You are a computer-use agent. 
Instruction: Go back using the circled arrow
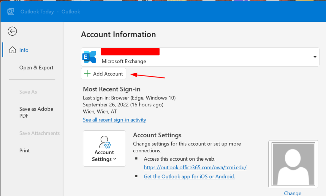[12, 31]
